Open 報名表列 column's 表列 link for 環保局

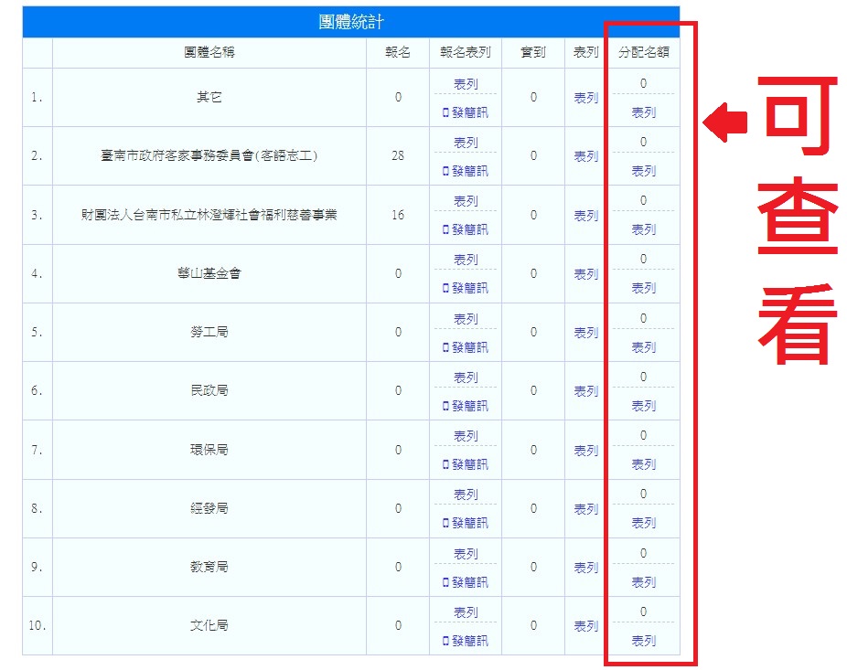tap(466, 436)
